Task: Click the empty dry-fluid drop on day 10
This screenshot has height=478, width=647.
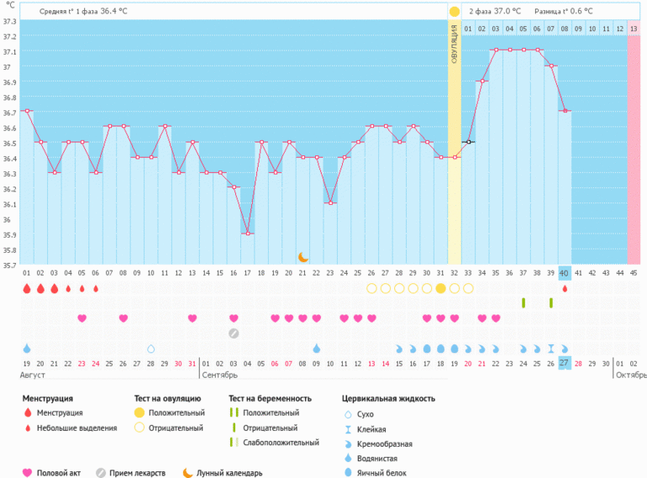Action: (x=151, y=348)
